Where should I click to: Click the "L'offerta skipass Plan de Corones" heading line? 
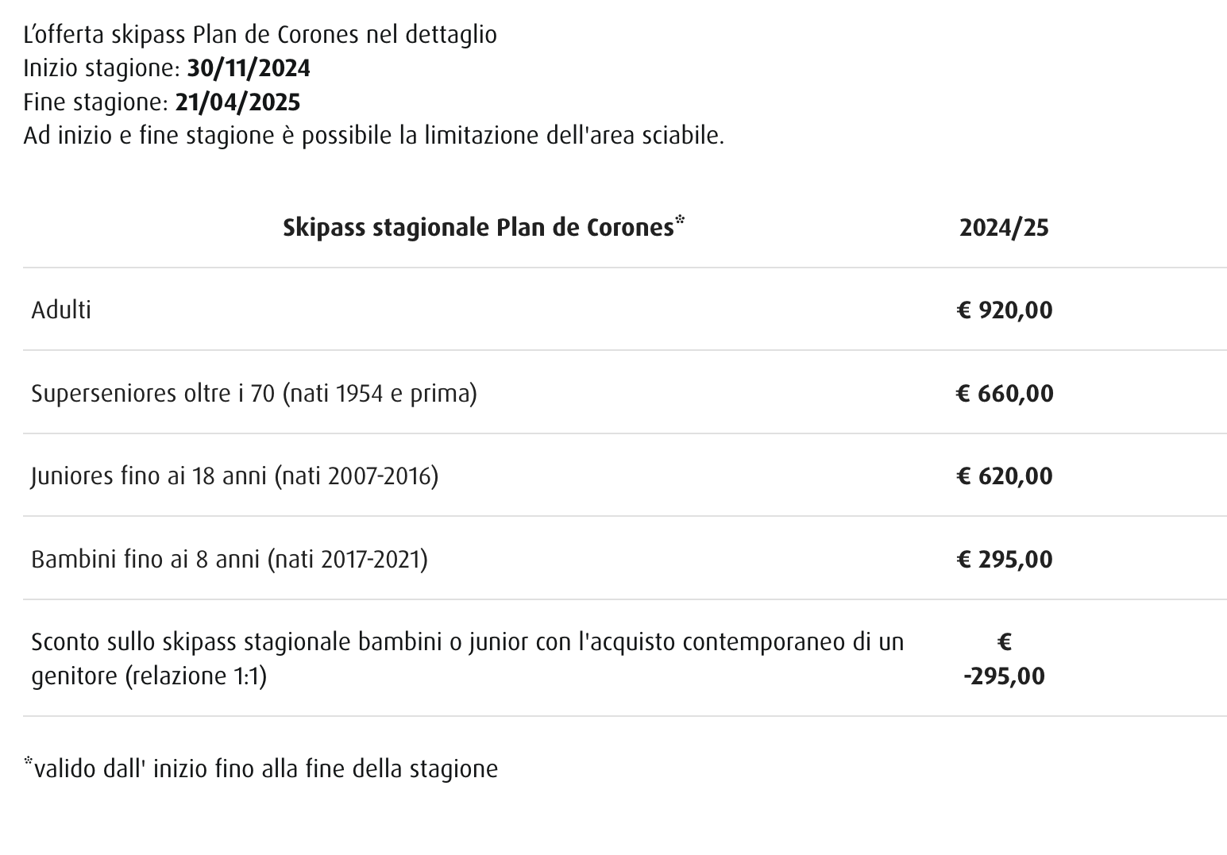(260, 35)
